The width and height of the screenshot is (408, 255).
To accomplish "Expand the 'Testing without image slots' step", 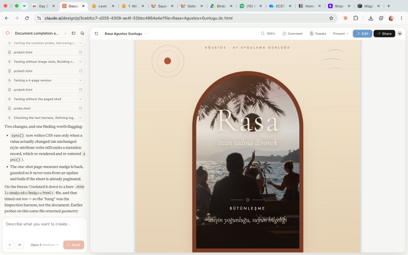I will tap(45, 62).
